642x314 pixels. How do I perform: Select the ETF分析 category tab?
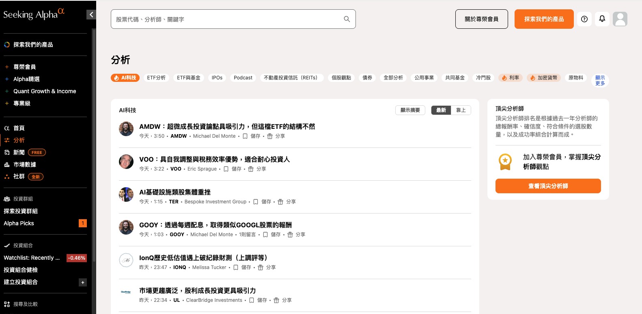[x=156, y=78]
